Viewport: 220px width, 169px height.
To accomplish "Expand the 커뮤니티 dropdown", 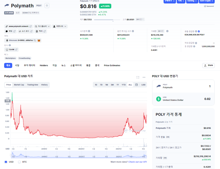I will click(x=60, y=26).
